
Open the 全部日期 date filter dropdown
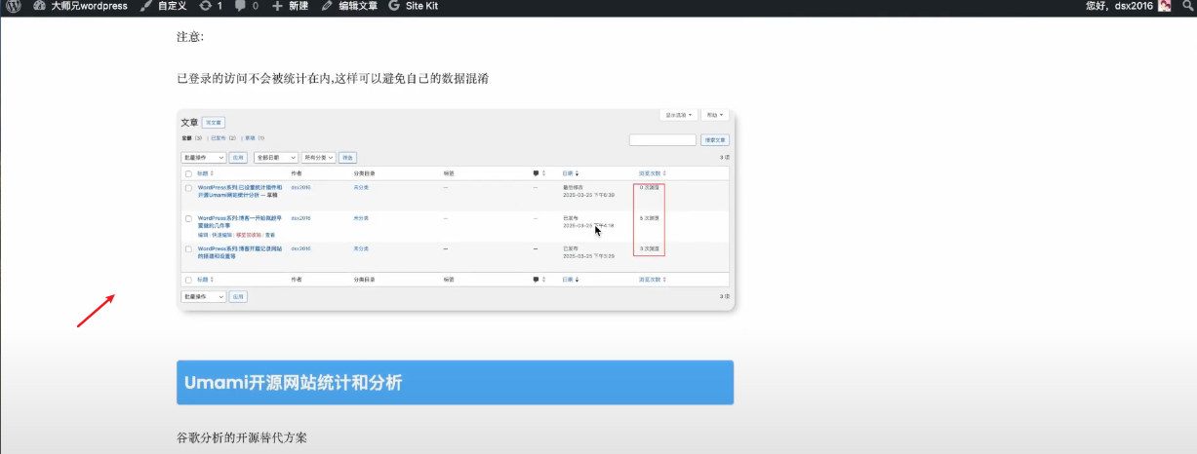(275, 157)
